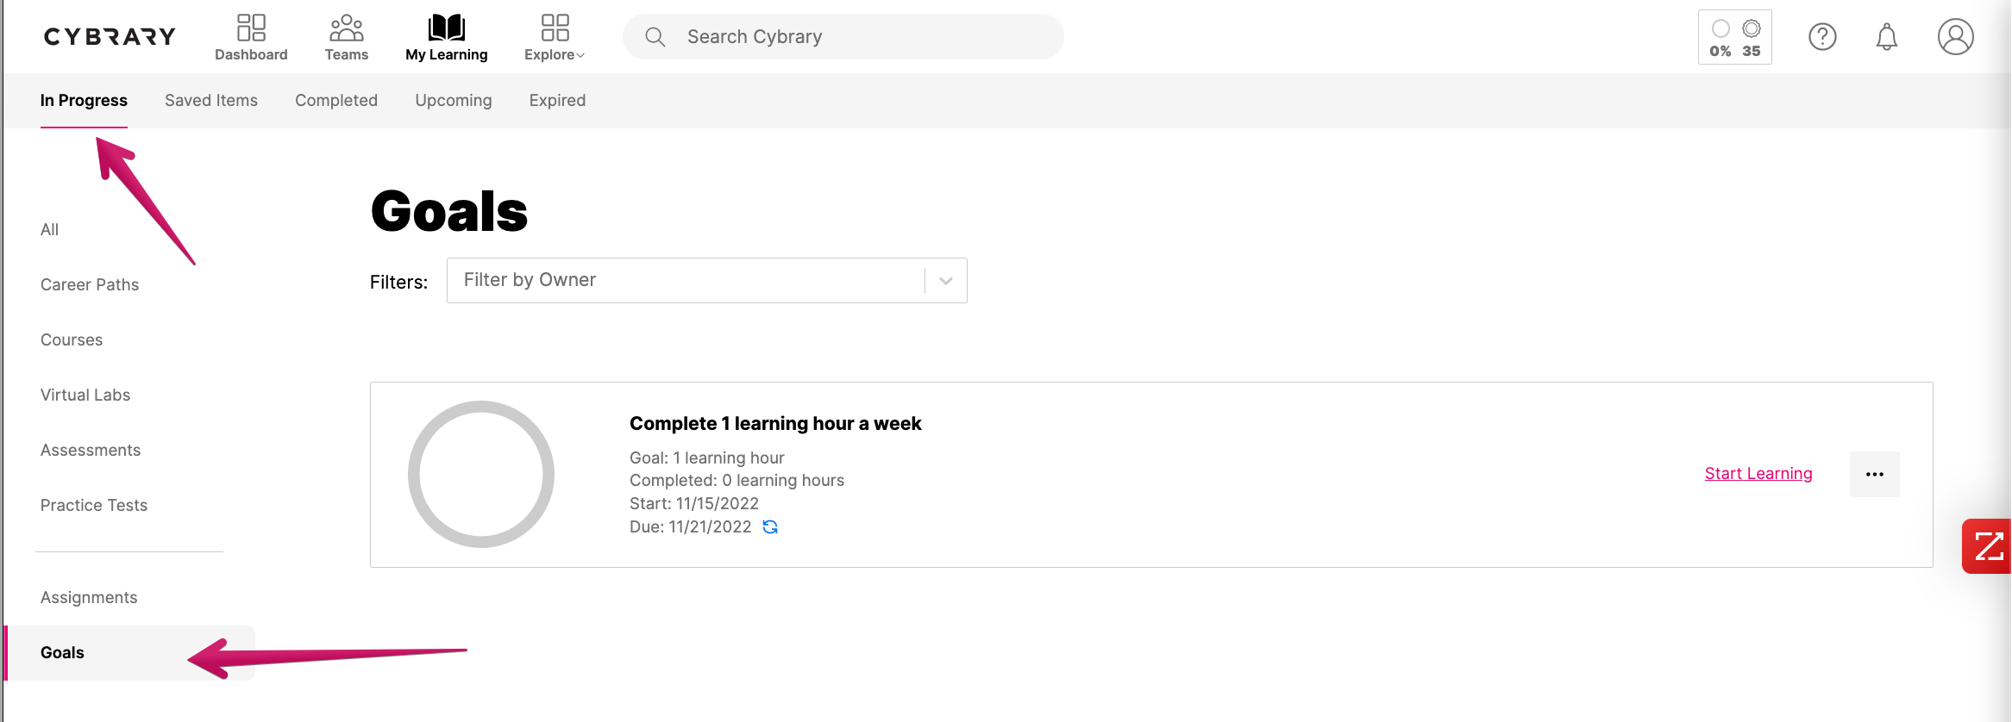Image resolution: width=2012 pixels, height=722 pixels.
Task: Click the Filter by Owner chevron arrow
Action: 946,281
